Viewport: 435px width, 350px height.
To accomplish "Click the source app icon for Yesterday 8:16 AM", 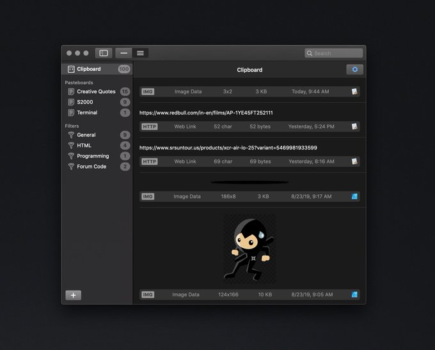I will [x=354, y=162].
